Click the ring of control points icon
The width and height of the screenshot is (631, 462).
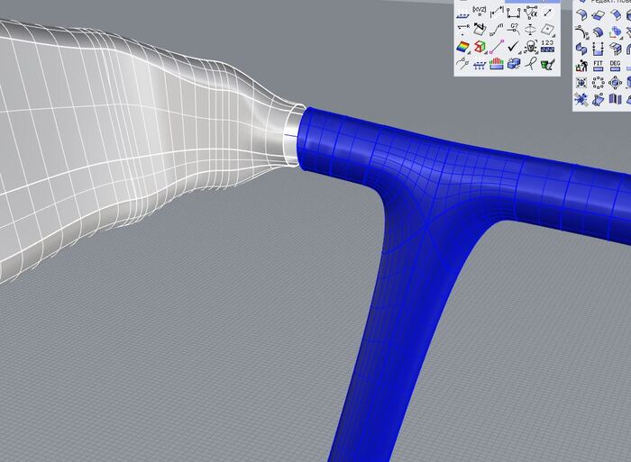(599, 82)
